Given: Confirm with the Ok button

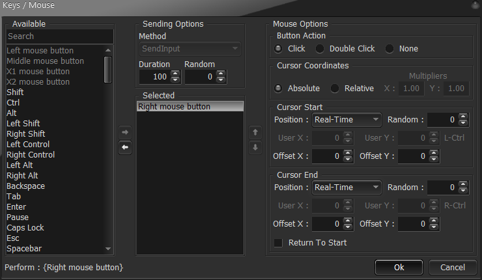Looking at the screenshot, I should click(x=399, y=268).
